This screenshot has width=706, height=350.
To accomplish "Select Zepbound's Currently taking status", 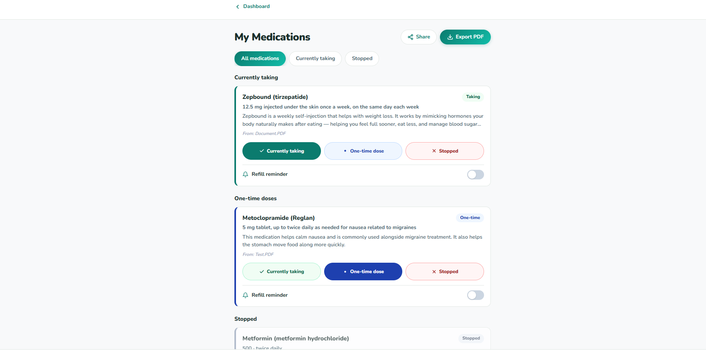I will tap(282, 151).
